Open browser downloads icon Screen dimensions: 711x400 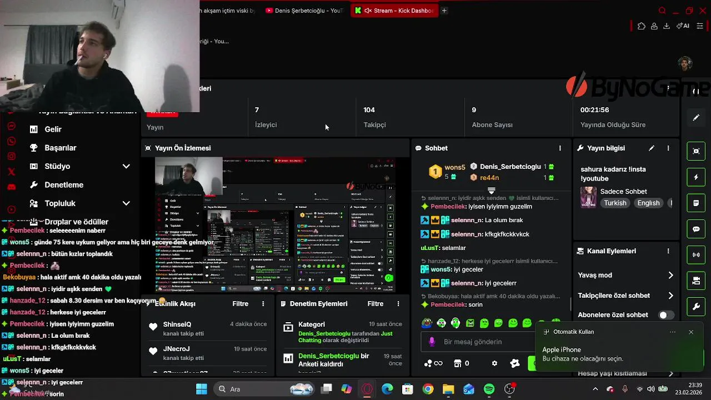667,26
